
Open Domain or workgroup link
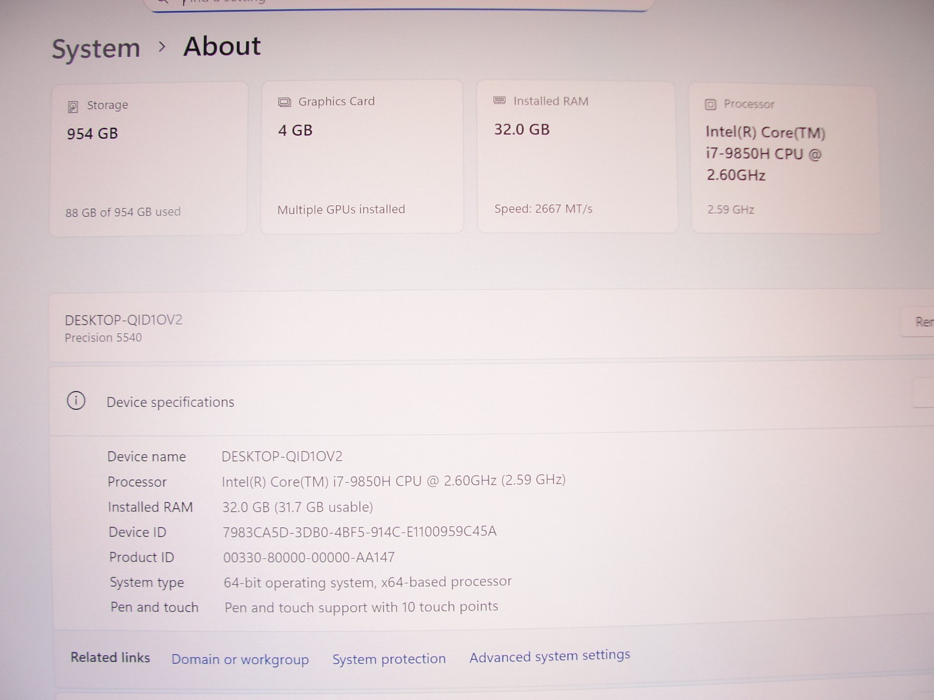[x=240, y=659]
